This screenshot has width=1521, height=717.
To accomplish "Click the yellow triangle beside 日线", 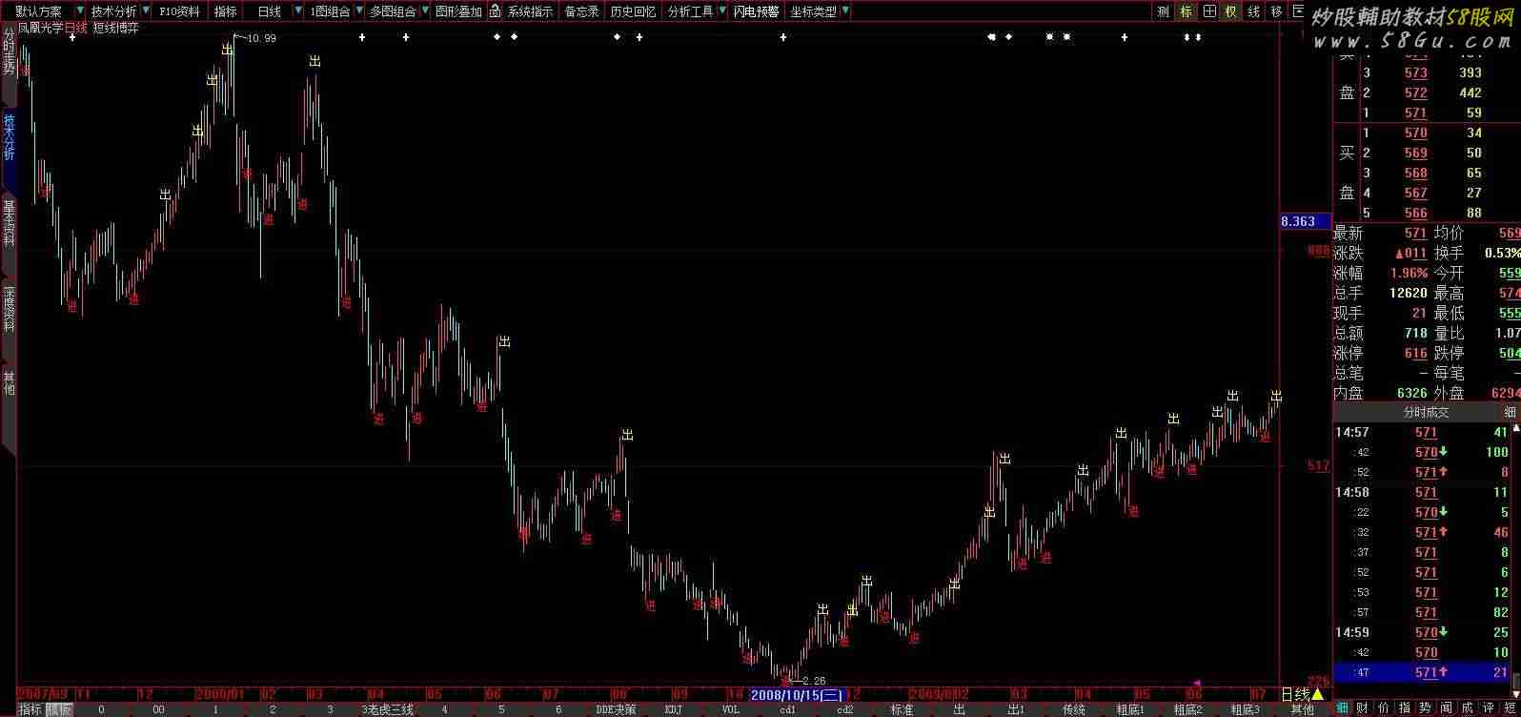I will (1318, 694).
